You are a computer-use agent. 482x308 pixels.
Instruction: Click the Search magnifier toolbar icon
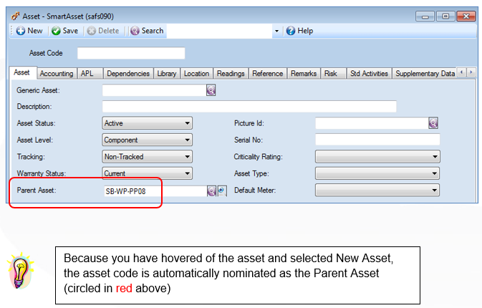click(135, 31)
